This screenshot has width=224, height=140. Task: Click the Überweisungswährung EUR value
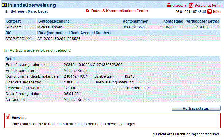coord(143,82)
